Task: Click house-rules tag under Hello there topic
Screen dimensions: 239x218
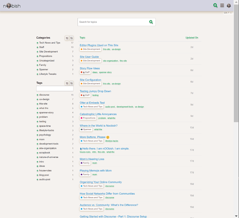Action: pos(85,152)
